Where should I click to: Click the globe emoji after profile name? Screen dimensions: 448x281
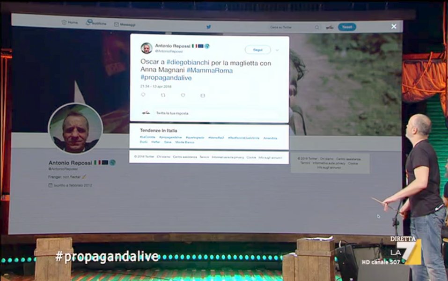(112, 163)
